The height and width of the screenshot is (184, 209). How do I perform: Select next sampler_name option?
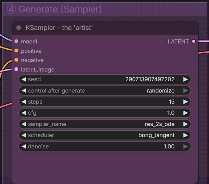(186, 124)
